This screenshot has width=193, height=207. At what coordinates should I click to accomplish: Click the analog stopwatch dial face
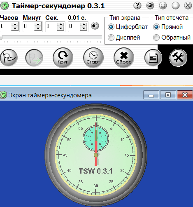pyautogui.click(x=96, y=155)
